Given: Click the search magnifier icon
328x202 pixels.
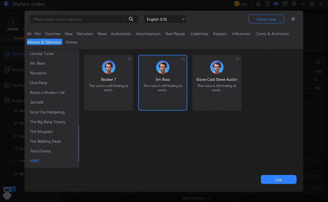Looking at the screenshot, I should click(x=131, y=19).
